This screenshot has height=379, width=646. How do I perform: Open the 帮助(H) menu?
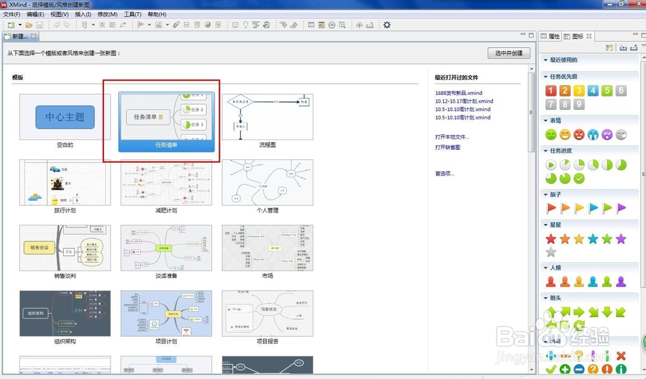click(x=157, y=14)
